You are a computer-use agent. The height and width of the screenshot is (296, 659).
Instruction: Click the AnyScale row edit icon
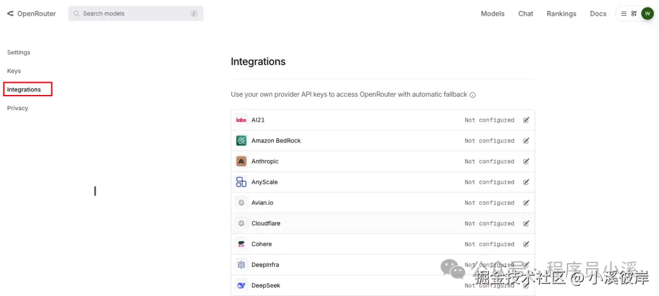click(526, 182)
